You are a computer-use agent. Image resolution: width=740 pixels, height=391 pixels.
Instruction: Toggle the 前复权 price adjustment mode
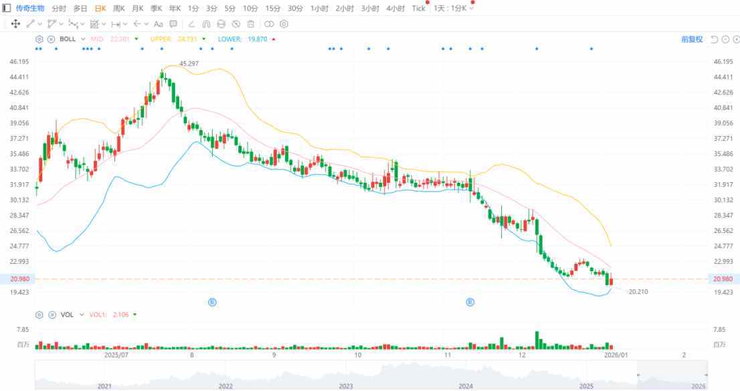[x=692, y=40]
